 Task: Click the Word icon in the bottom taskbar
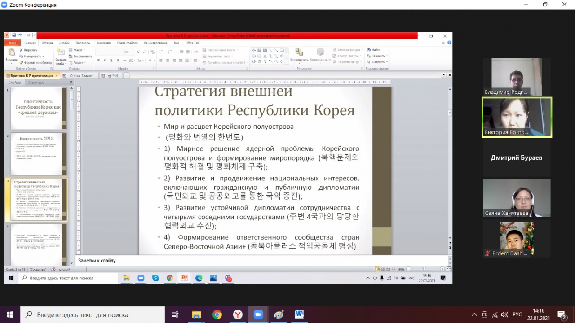click(x=299, y=314)
